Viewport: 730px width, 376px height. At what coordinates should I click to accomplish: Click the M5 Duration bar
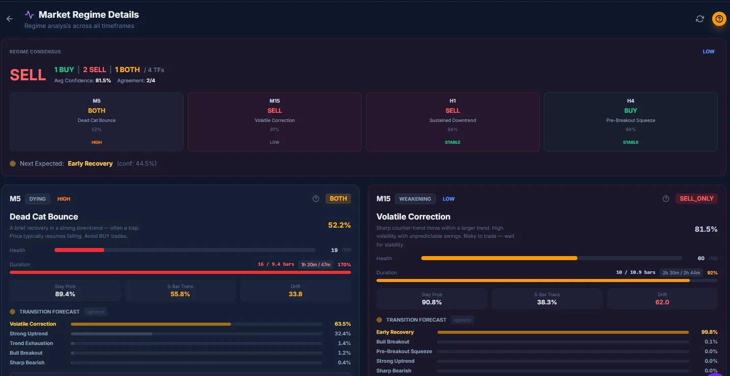pos(180,272)
